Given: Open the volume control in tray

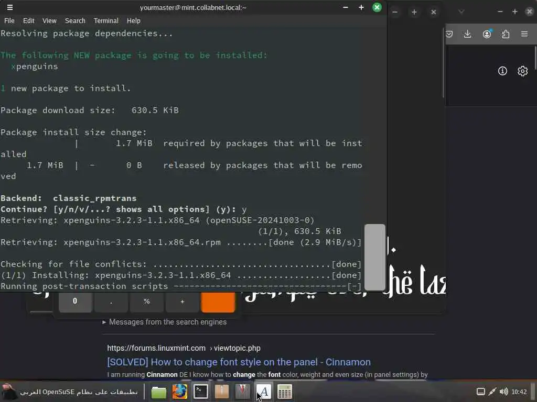Looking at the screenshot, I should tap(503, 392).
